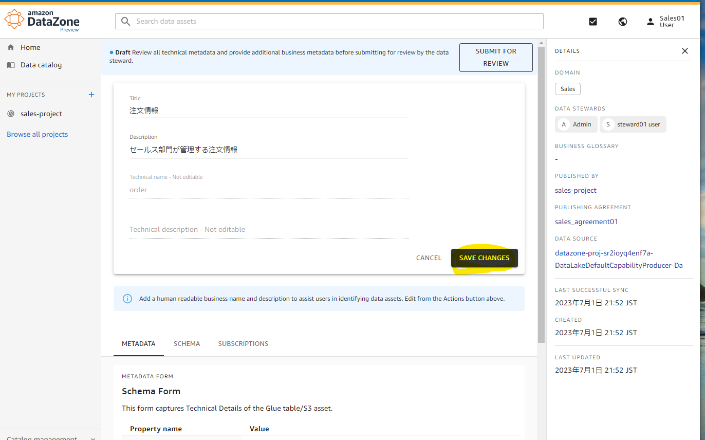The height and width of the screenshot is (440, 705).
Task: Click the sales_agreement01 publishing agreement text
Action: pyautogui.click(x=586, y=222)
